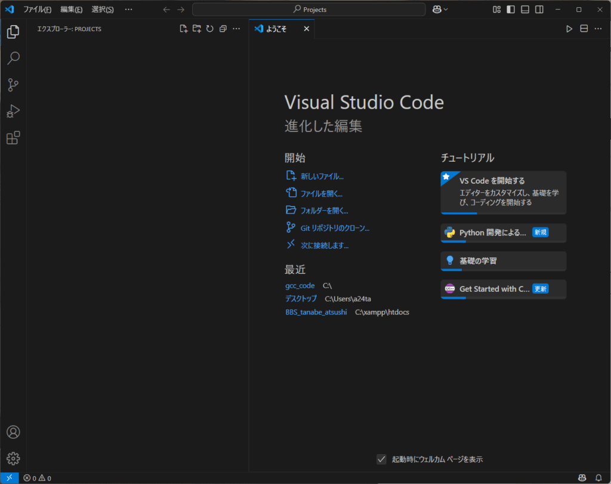
Task: Open the Python 開発による walkthrough card
Action: (504, 233)
